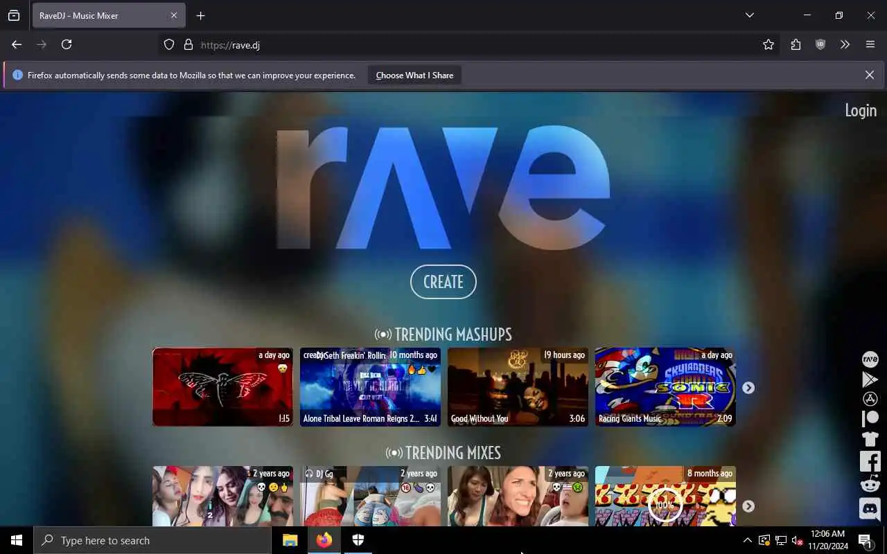
Task: Play the Racing Giants Music mashup
Action: (665, 386)
